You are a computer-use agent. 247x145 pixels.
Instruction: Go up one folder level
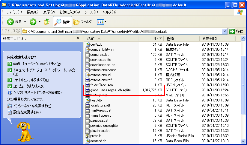(x=47, y=22)
